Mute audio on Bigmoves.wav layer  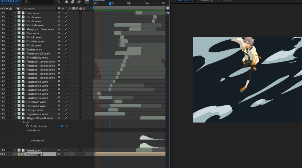[3, 114]
